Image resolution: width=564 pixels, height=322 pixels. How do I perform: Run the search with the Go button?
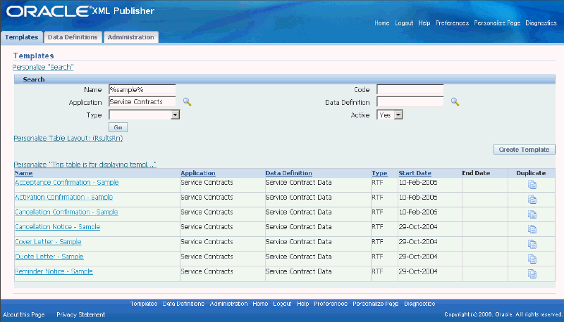tap(118, 127)
